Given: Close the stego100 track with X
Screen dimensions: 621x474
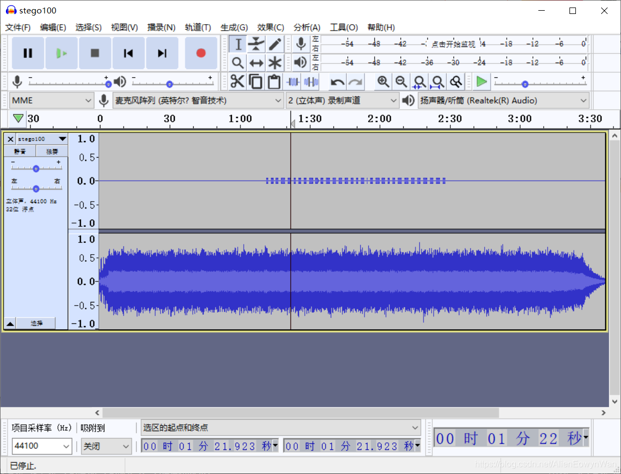Looking at the screenshot, I should [x=10, y=139].
